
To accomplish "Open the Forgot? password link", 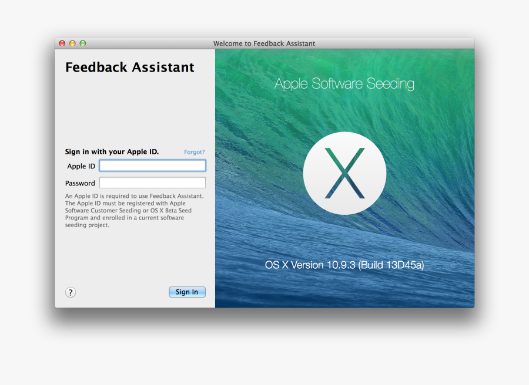I will pyautogui.click(x=194, y=151).
